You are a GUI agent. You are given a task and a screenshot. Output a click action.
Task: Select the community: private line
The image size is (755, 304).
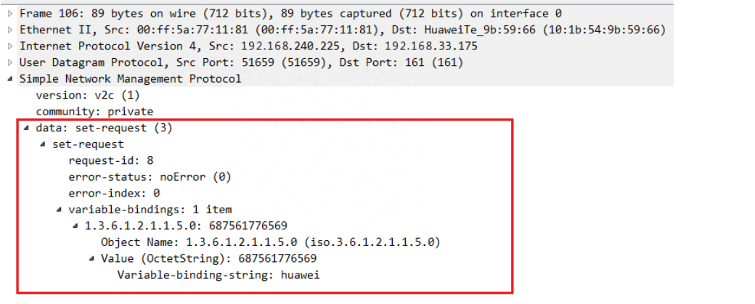pos(94,112)
